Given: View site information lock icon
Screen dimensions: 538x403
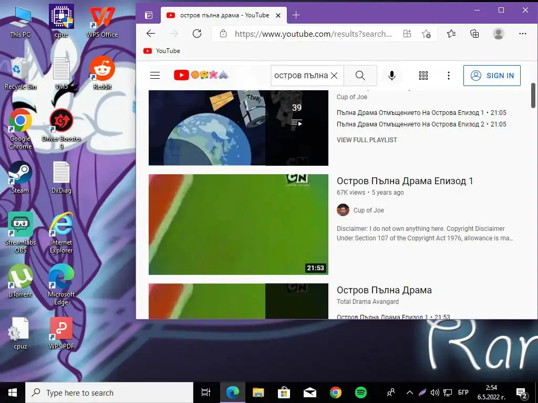Looking at the screenshot, I should click(x=223, y=34).
